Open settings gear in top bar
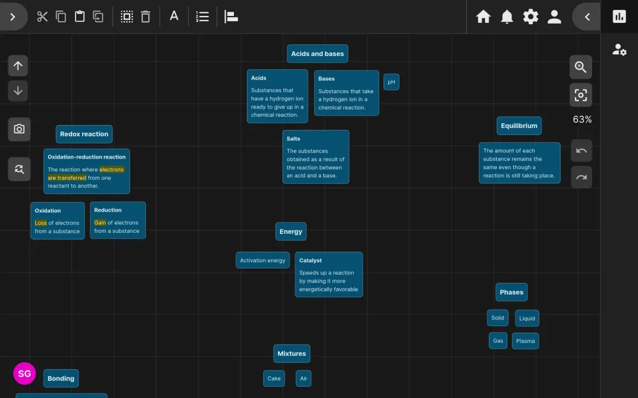The height and width of the screenshot is (398, 638). pos(530,17)
